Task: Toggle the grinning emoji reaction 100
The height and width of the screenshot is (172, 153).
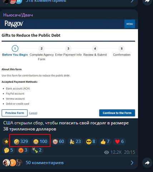Action: pos(40,142)
